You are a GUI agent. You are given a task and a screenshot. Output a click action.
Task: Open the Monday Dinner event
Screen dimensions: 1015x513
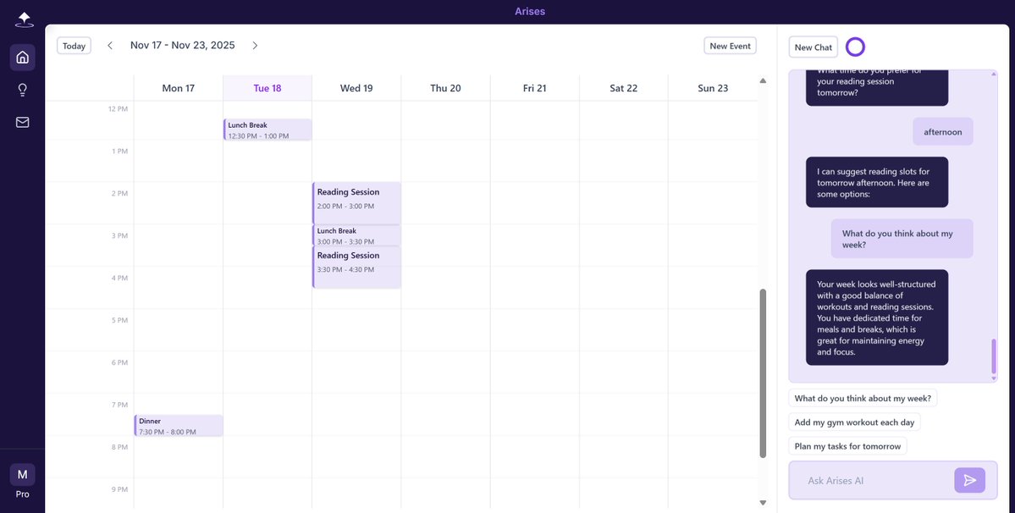pyautogui.click(x=179, y=426)
